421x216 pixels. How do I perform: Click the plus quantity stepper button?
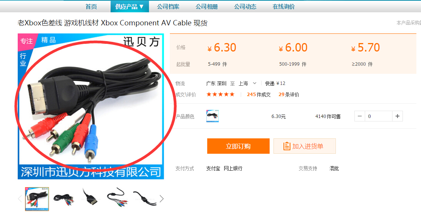pos(398,116)
